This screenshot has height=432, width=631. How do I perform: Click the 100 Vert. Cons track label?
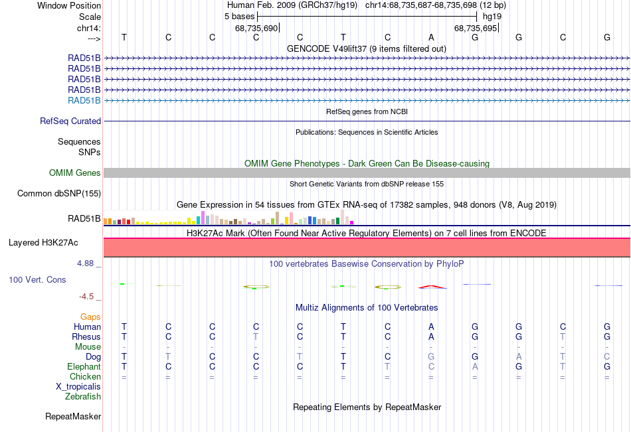pos(37,279)
